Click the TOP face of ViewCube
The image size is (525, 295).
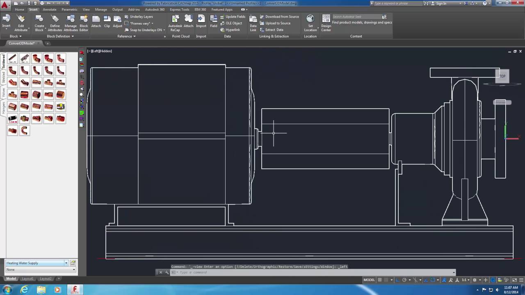click(502, 76)
